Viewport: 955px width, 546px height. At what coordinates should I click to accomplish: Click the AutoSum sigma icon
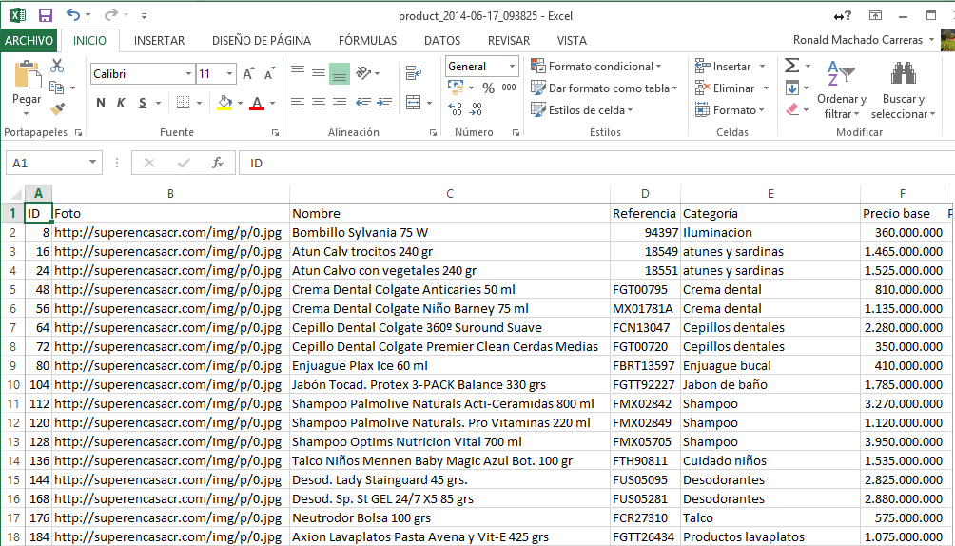(791, 66)
